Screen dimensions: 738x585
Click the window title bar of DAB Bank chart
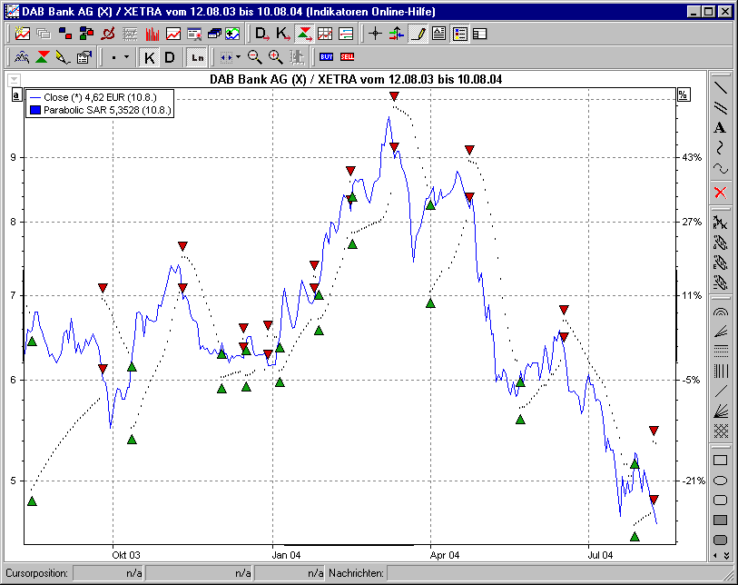pyautogui.click(x=272, y=11)
